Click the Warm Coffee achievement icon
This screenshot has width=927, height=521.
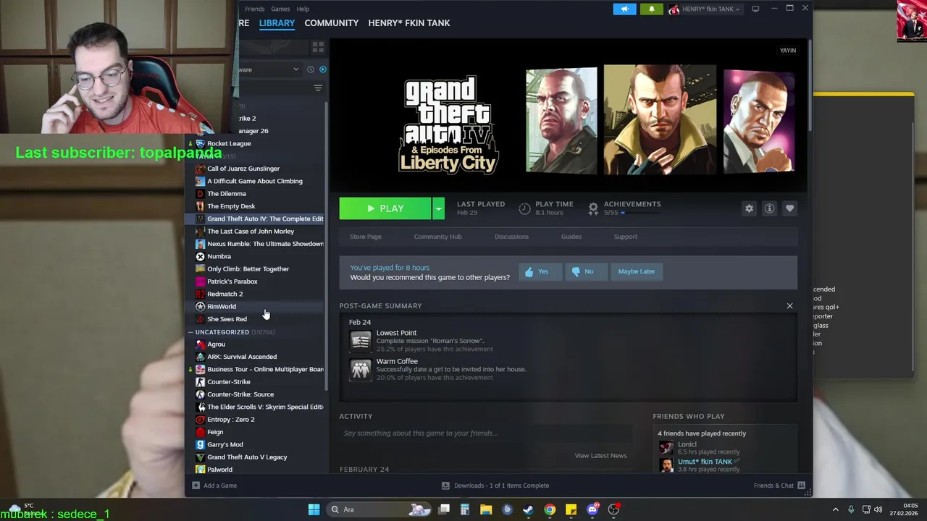tap(360, 369)
